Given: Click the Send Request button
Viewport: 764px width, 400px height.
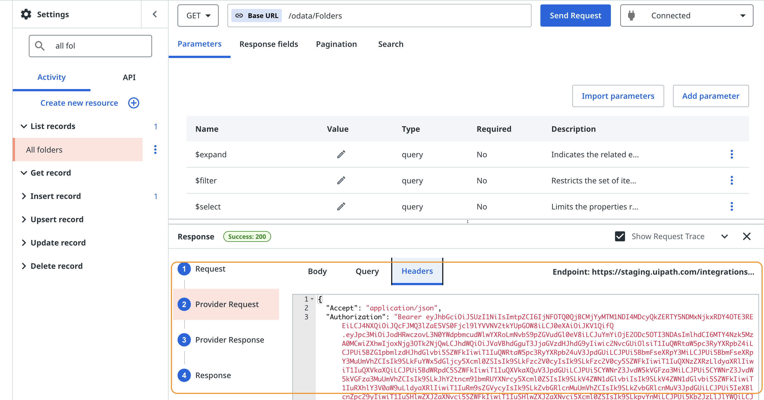Looking at the screenshot, I should pyautogui.click(x=576, y=15).
